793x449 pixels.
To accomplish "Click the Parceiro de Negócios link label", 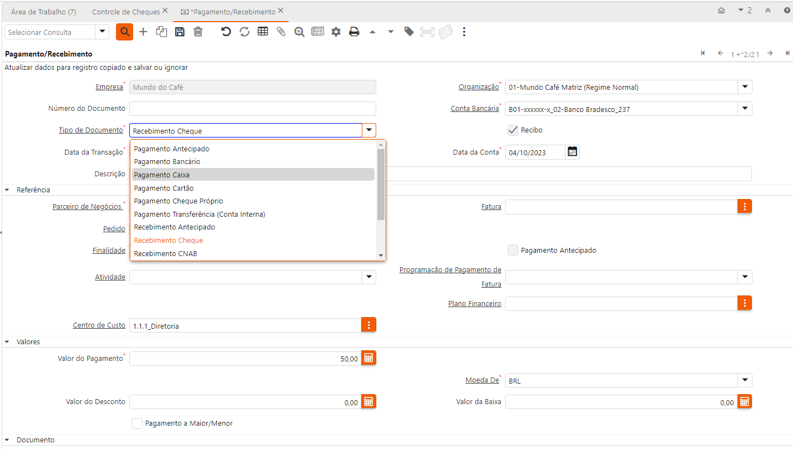I will point(87,207).
